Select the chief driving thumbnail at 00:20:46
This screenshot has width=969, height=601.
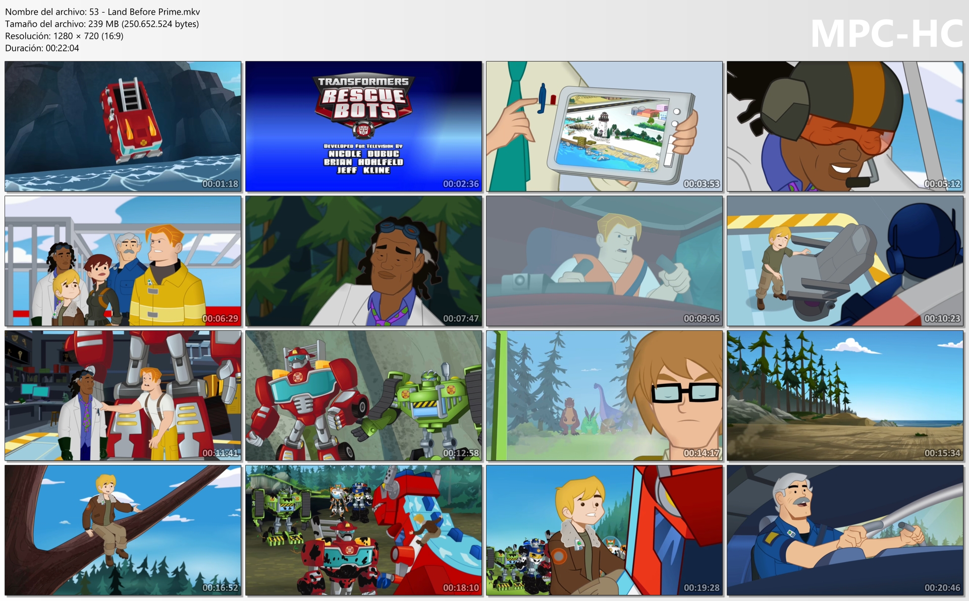coord(845,530)
